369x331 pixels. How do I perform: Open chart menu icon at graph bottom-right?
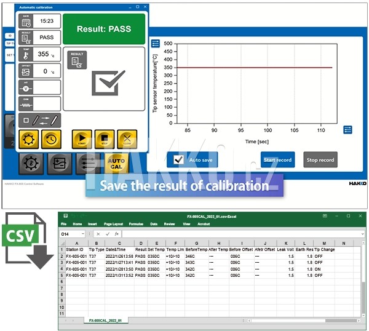coord(348,130)
